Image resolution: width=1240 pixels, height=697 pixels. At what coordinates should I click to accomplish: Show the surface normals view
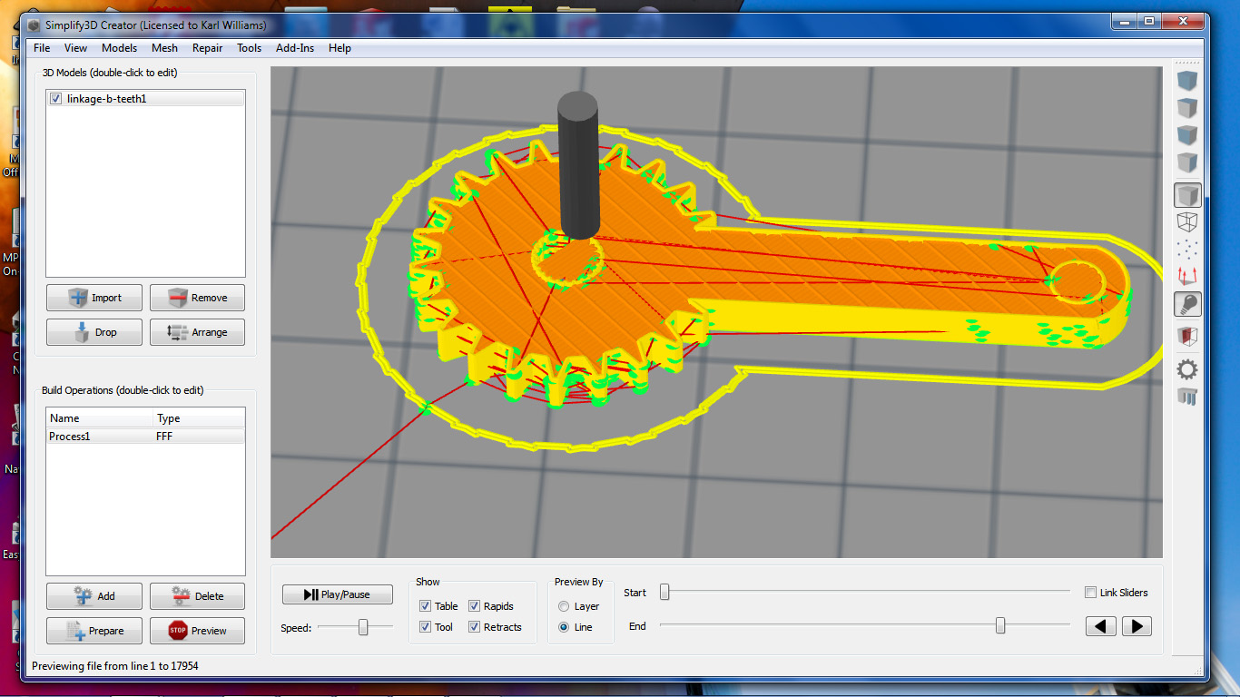(x=1186, y=277)
